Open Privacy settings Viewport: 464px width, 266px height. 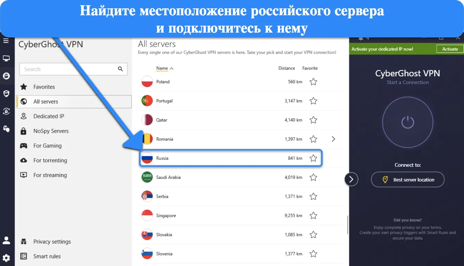tap(74, 242)
